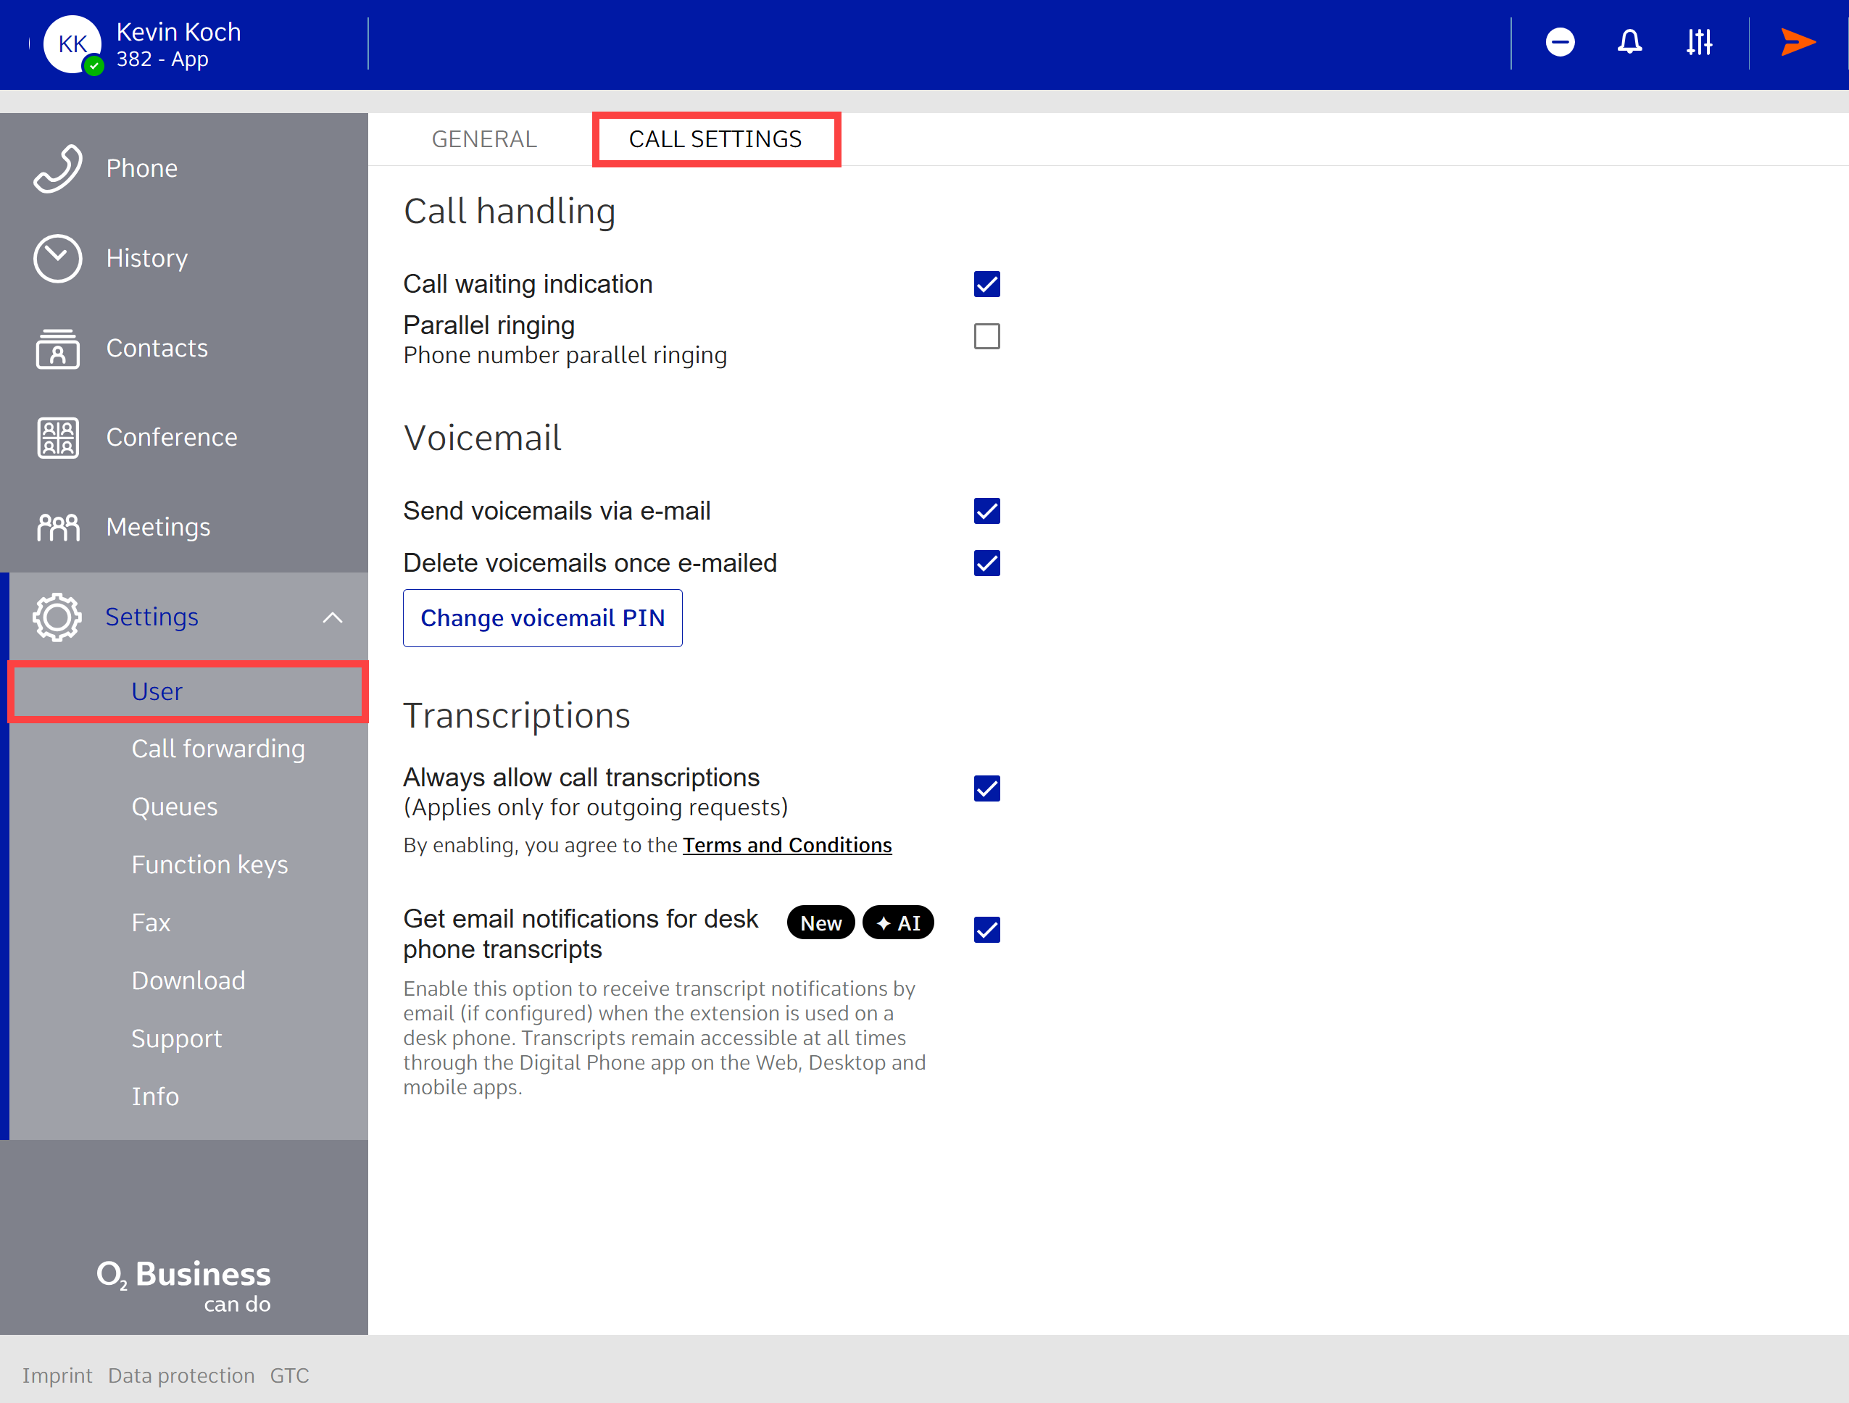This screenshot has height=1403, width=1849.
Task: Click Change voicemail PIN button
Action: (542, 618)
